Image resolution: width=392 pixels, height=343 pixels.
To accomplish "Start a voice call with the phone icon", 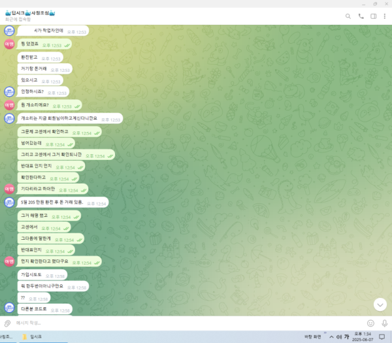I will pyautogui.click(x=361, y=16).
